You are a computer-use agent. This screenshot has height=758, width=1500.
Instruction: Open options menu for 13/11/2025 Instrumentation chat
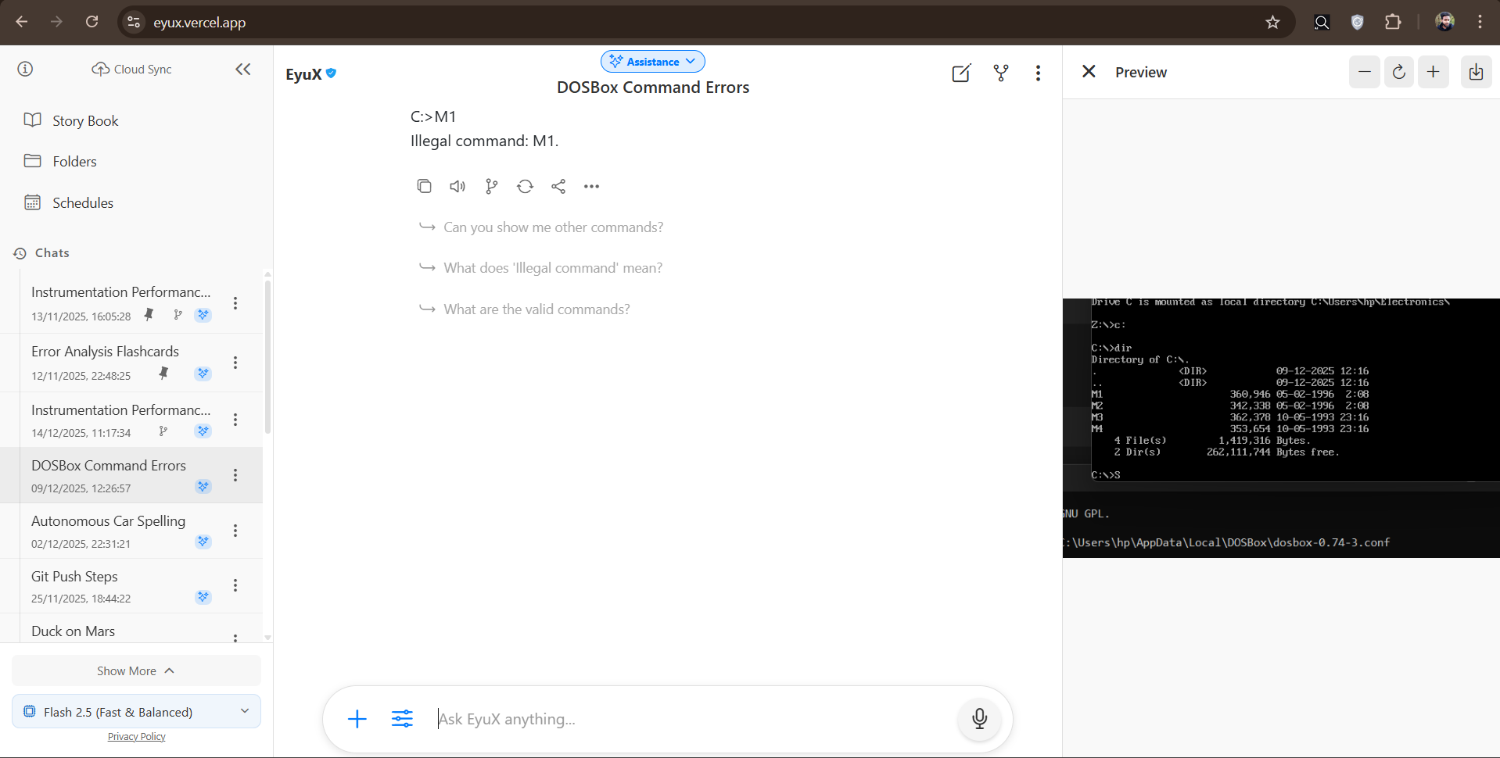click(x=235, y=303)
